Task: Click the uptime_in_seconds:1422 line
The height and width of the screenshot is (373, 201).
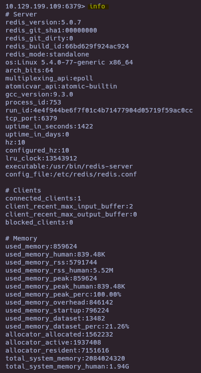Action: coord(49,126)
